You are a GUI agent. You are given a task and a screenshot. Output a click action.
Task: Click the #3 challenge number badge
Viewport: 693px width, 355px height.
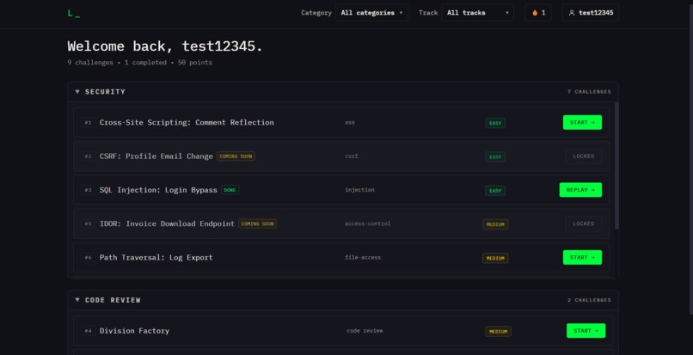coord(88,190)
